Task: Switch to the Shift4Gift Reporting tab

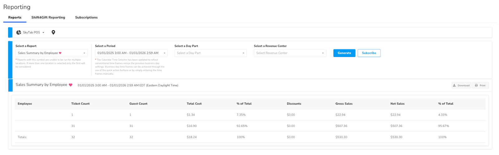Action: pyautogui.click(x=48, y=17)
